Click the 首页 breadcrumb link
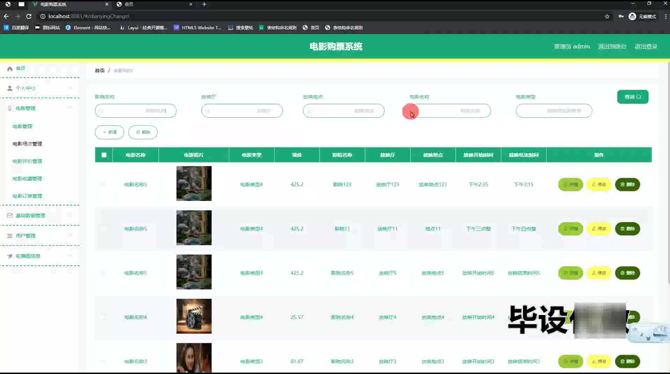The image size is (670, 374). [100, 70]
